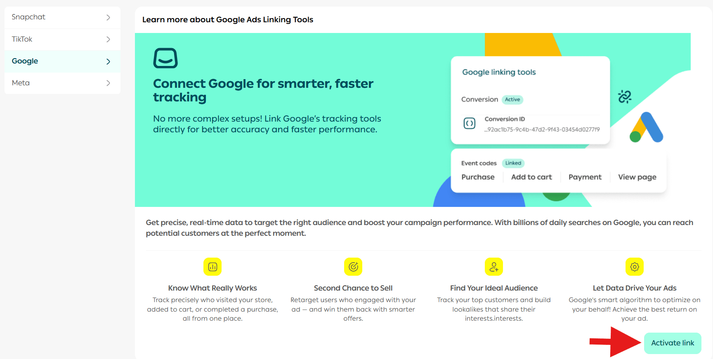Open the Google sidebar item
The height and width of the screenshot is (359, 713).
25,61
